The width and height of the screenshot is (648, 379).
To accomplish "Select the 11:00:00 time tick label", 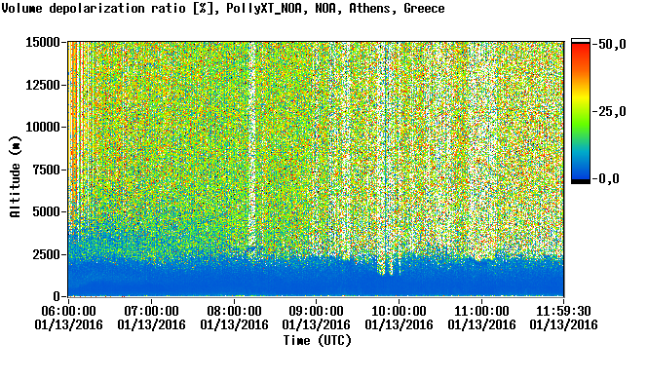I will click(481, 311).
